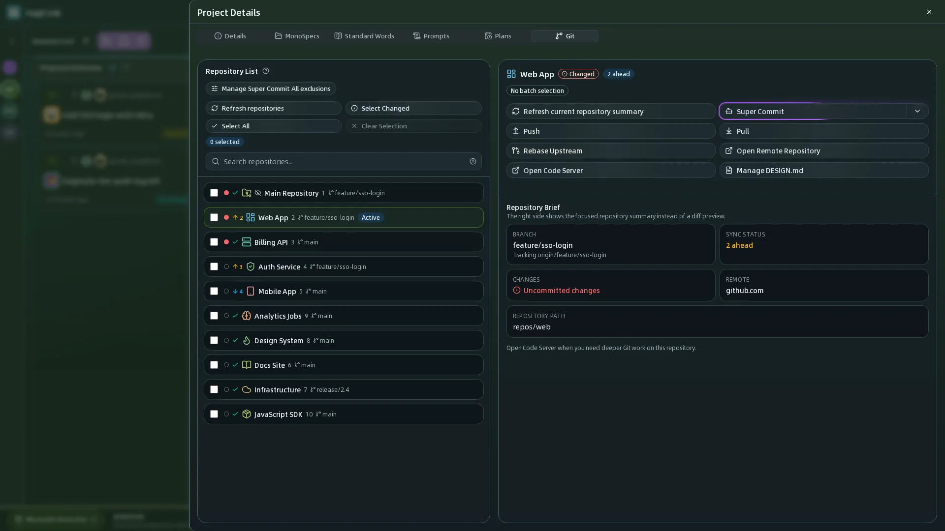The image size is (945, 531).
Task: Click the Web App header grid icon
Action: (x=511, y=74)
